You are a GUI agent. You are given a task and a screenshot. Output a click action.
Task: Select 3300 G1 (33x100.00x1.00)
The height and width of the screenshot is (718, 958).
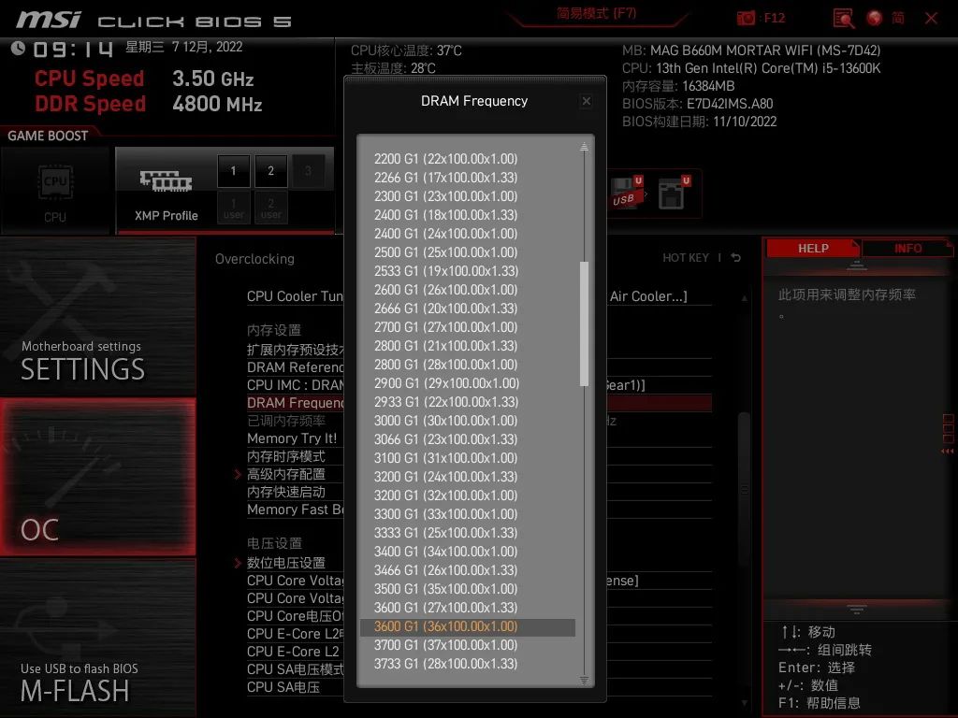tap(445, 514)
